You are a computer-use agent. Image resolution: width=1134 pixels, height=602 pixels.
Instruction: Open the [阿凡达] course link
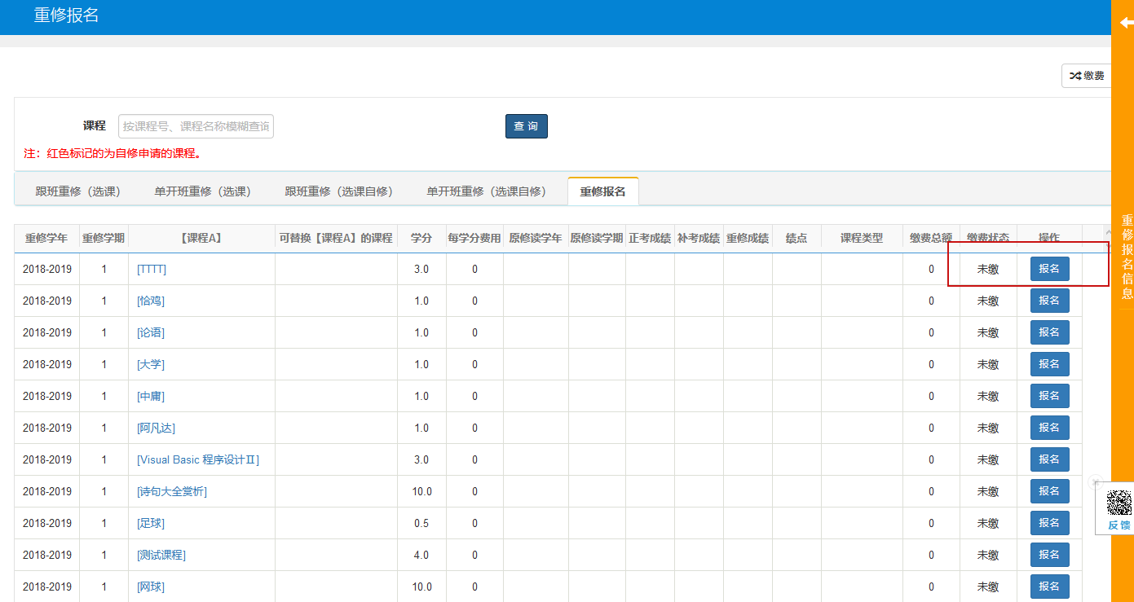[156, 428]
